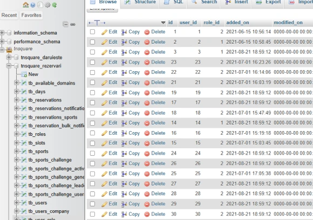Select checkbox of row id 23
This screenshot has width=313, height=220.
[x=92, y=62]
